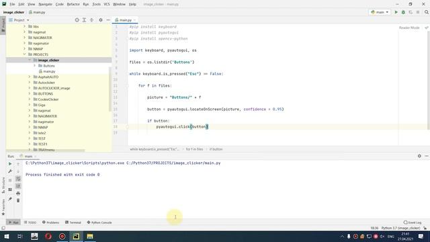Click Python 3.7 interpreter in status bar

tap(400, 228)
